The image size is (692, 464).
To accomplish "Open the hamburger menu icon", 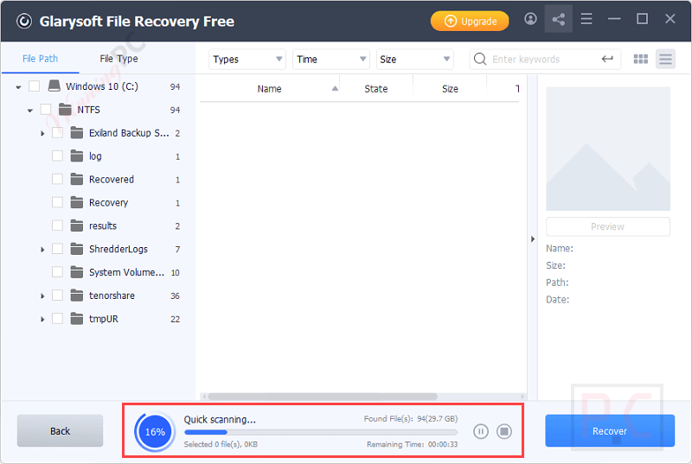I will pos(586,19).
